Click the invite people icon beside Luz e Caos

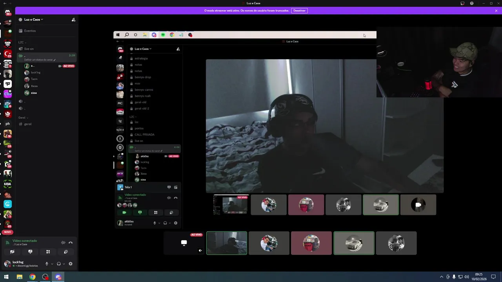click(x=73, y=20)
